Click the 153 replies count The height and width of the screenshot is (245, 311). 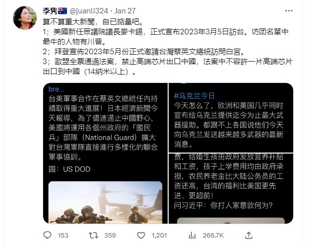(63, 236)
